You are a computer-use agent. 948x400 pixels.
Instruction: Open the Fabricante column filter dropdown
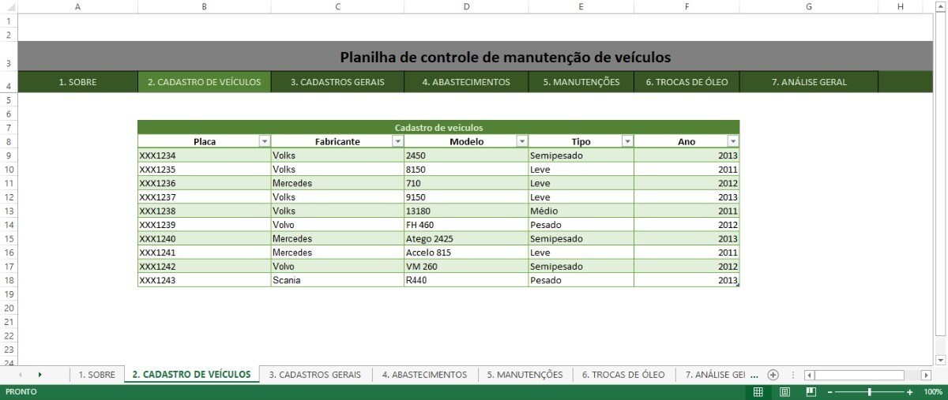point(397,141)
